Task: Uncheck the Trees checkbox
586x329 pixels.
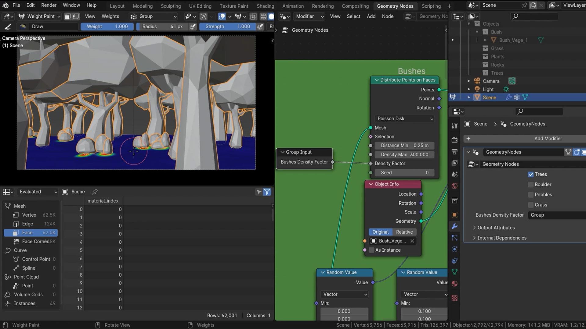Action: pyautogui.click(x=531, y=175)
